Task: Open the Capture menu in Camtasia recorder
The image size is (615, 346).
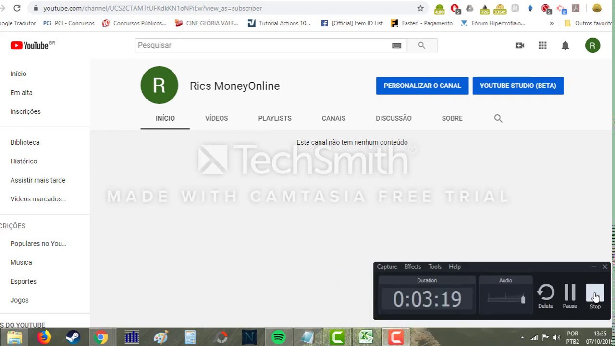Action: tap(387, 267)
